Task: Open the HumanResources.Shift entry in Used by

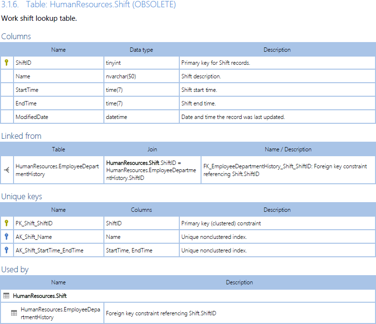Action: [x=40, y=295]
